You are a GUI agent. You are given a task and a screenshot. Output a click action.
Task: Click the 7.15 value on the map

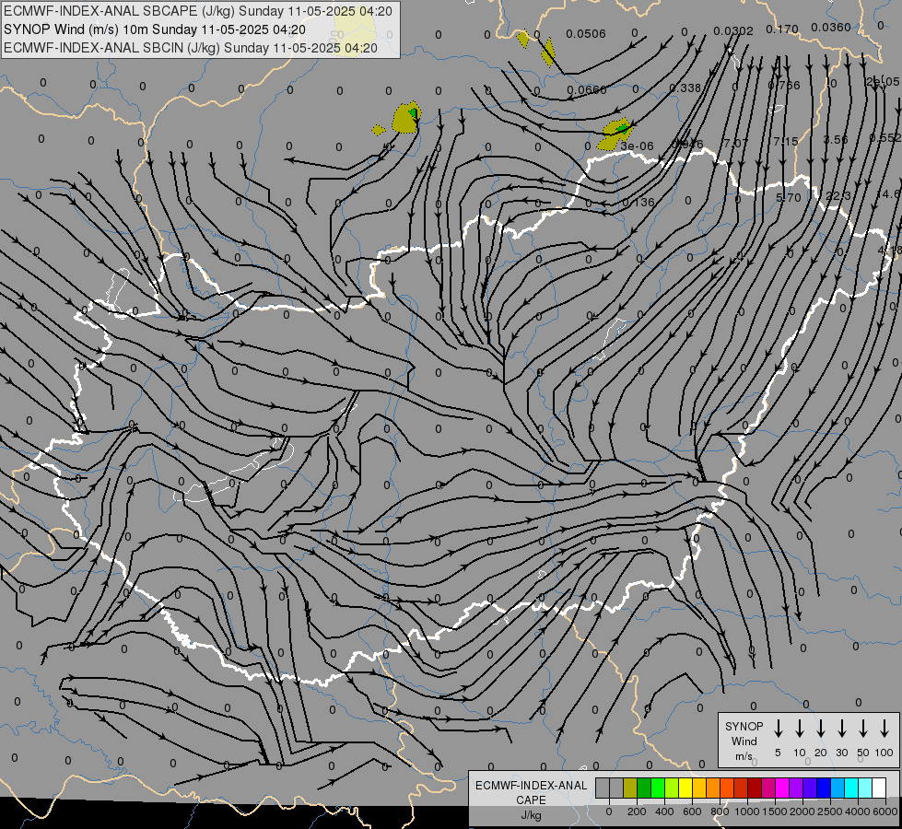point(785,141)
